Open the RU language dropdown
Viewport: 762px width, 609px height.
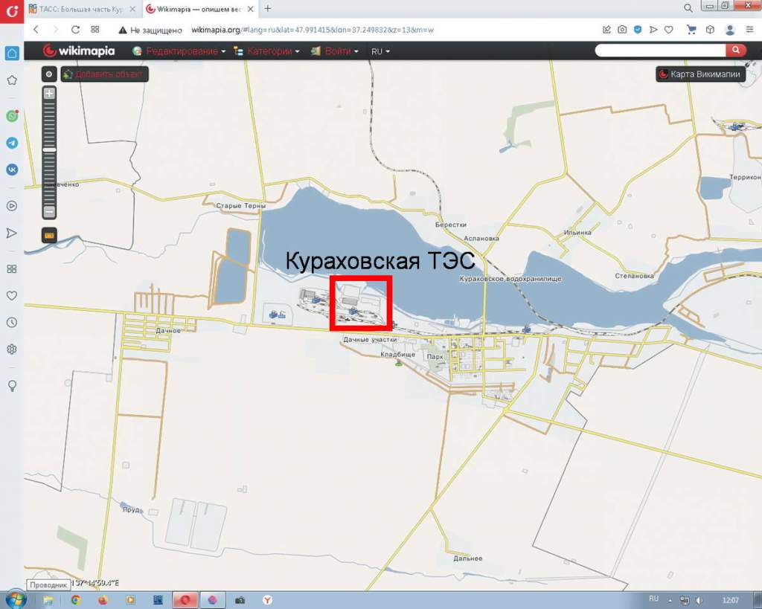click(x=380, y=51)
